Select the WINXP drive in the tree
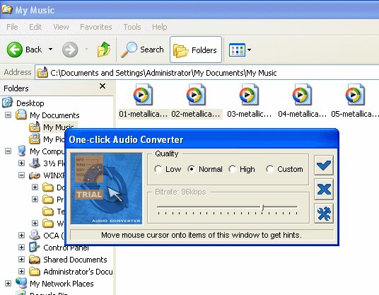The height and width of the screenshot is (295, 379). [x=47, y=175]
